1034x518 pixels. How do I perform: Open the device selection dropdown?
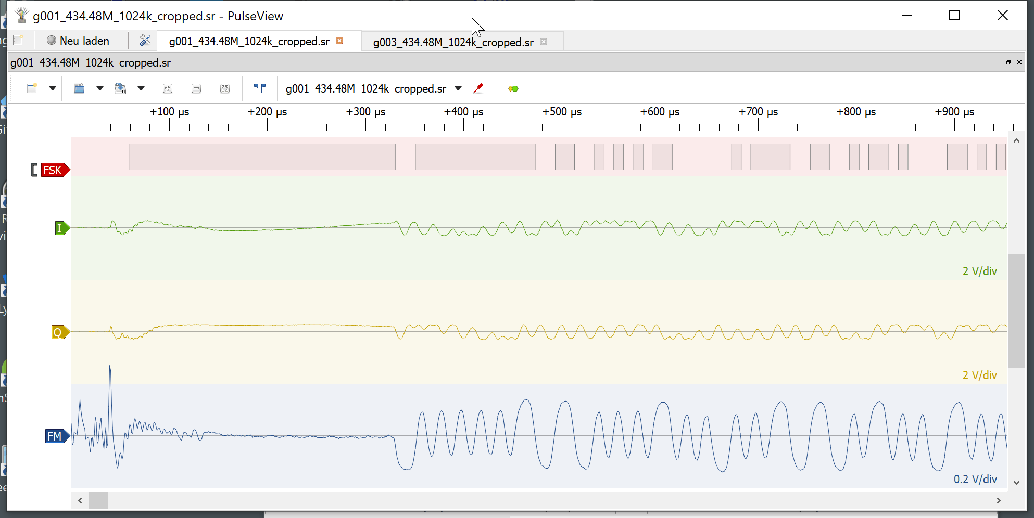point(458,88)
